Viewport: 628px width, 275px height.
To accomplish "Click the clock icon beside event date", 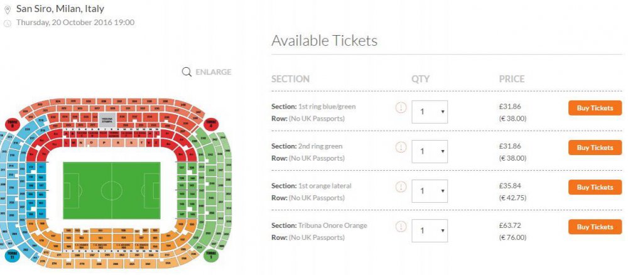I will click(x=7, y=23).
